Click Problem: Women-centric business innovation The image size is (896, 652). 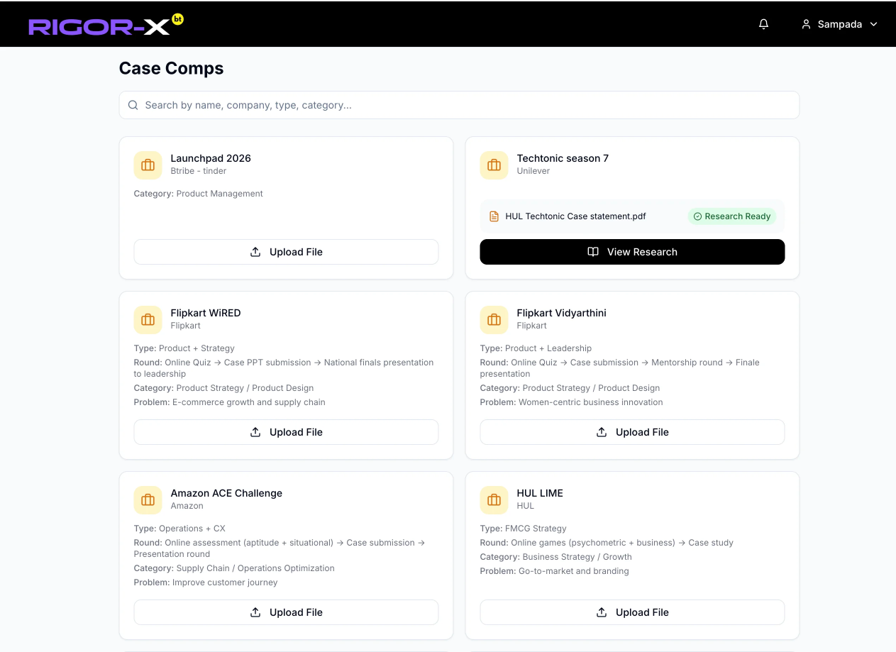click(x=572, y=402)
